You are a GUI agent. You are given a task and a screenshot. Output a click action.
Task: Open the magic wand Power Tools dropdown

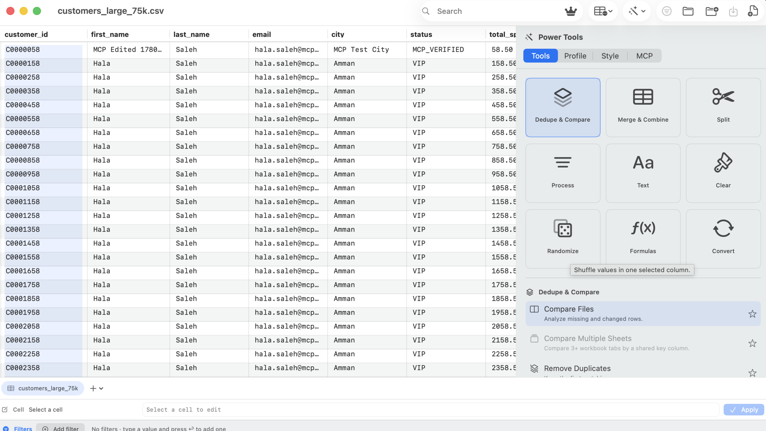click(637, 11)
